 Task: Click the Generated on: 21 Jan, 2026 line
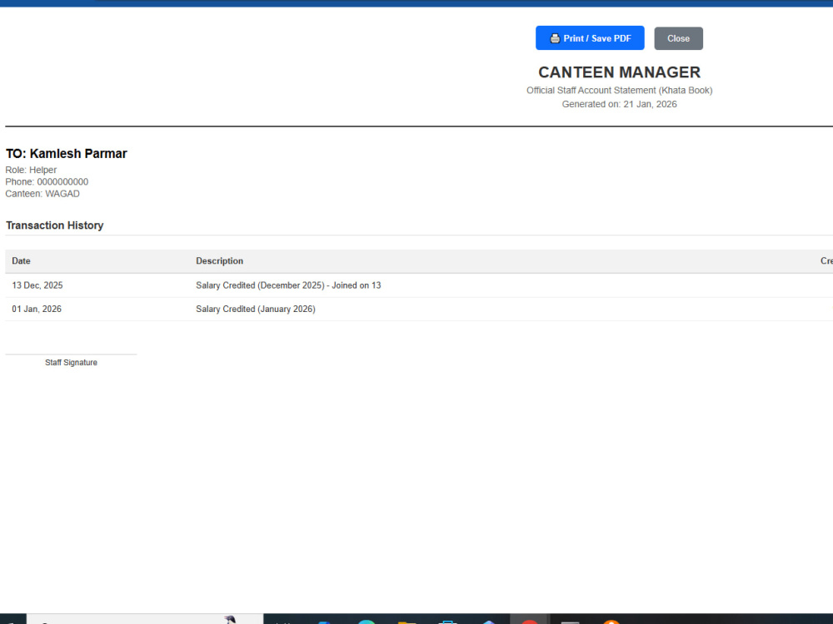pos(620,104)
